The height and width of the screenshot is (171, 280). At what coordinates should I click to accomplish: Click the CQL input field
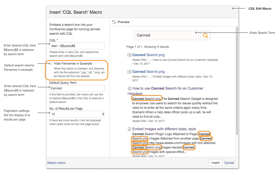tap(77, 46)
